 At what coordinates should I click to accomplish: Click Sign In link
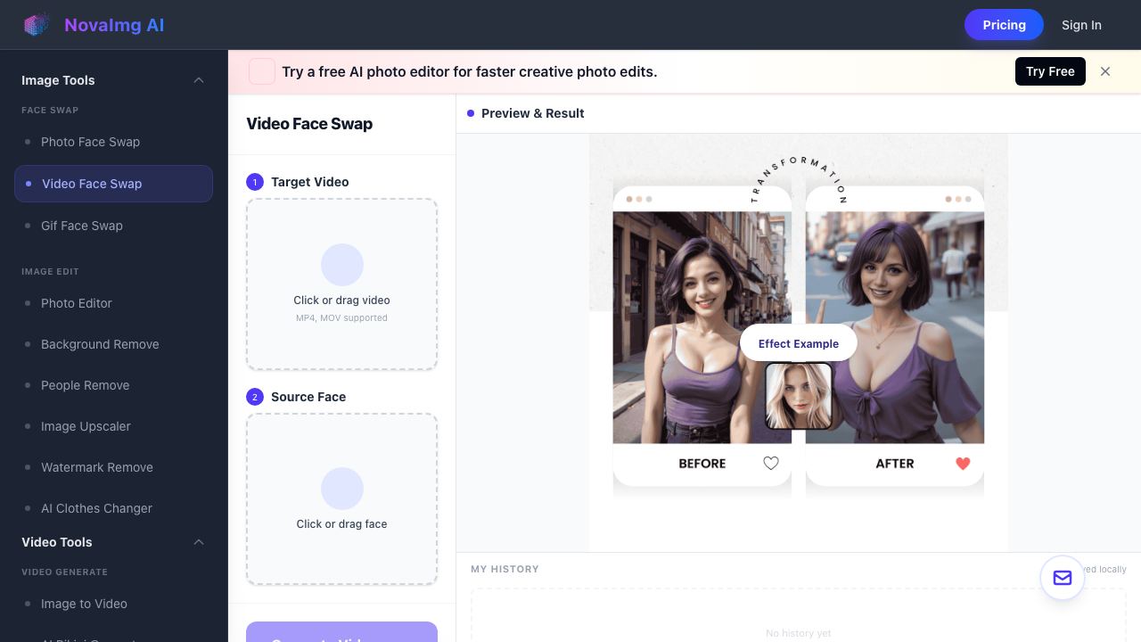(1081, 25)
